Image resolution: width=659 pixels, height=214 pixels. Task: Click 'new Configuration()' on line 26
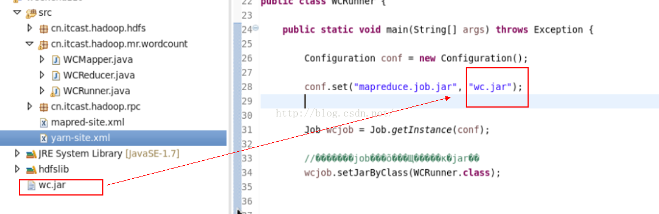click(470, 58)
